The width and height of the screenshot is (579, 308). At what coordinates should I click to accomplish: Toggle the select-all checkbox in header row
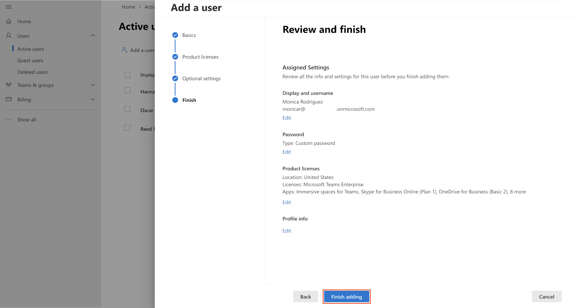(x=127, y=75)
